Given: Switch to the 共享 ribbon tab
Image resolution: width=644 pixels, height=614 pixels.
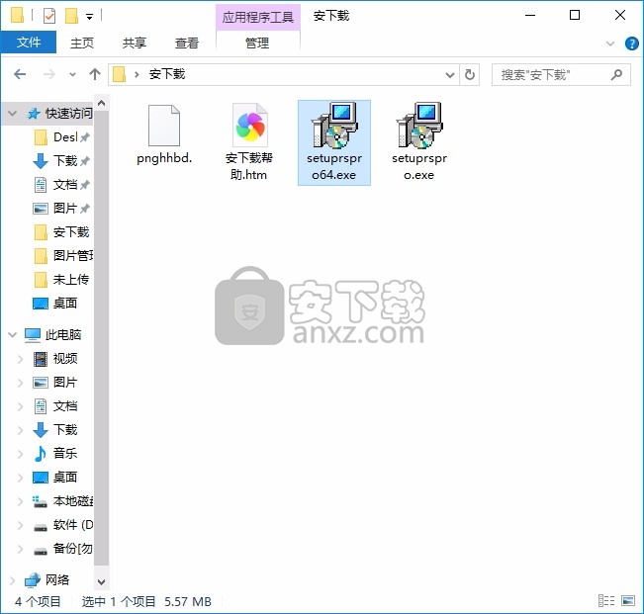Looking at the screenshot, I should (134, 43).
